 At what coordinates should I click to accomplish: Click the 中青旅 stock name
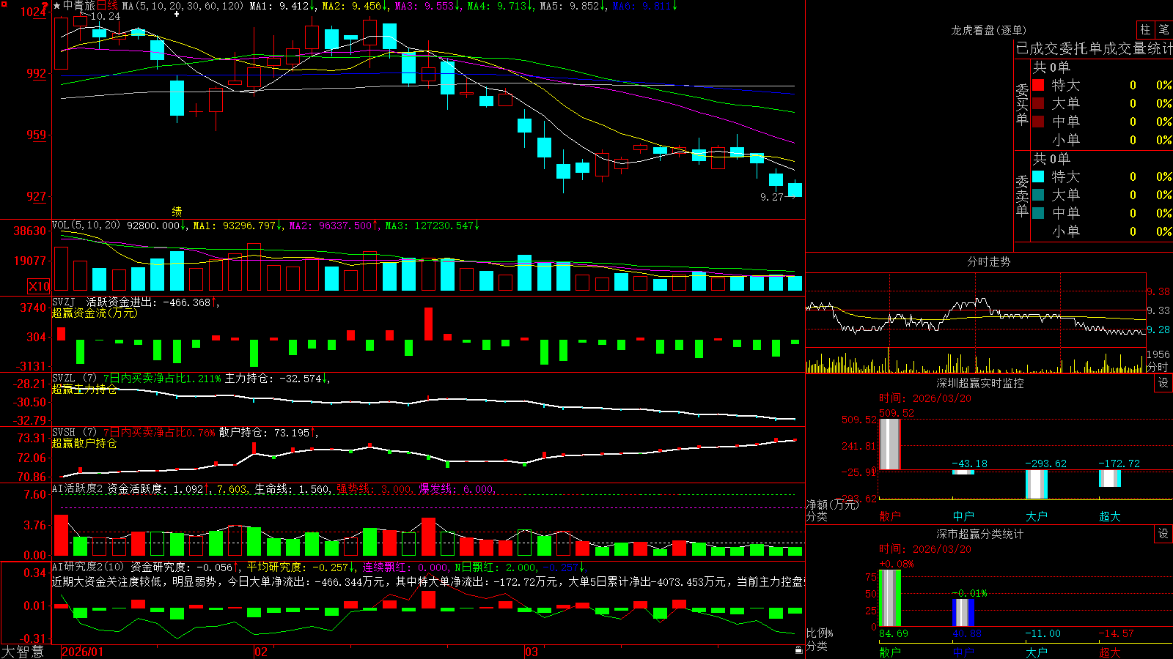[x=79, y=6]
